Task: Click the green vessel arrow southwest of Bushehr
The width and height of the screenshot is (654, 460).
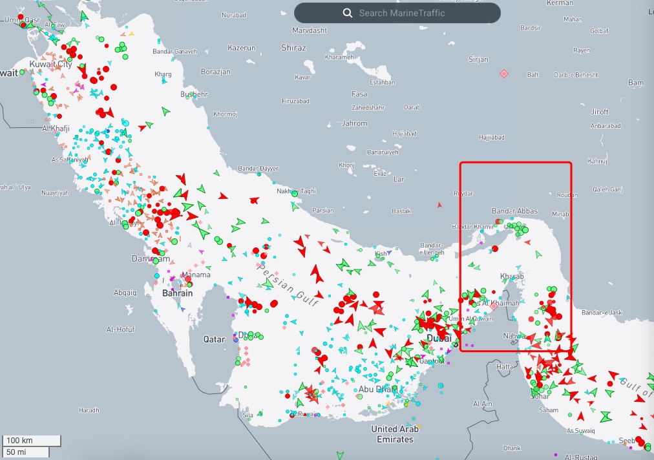Action: [166, 112]
